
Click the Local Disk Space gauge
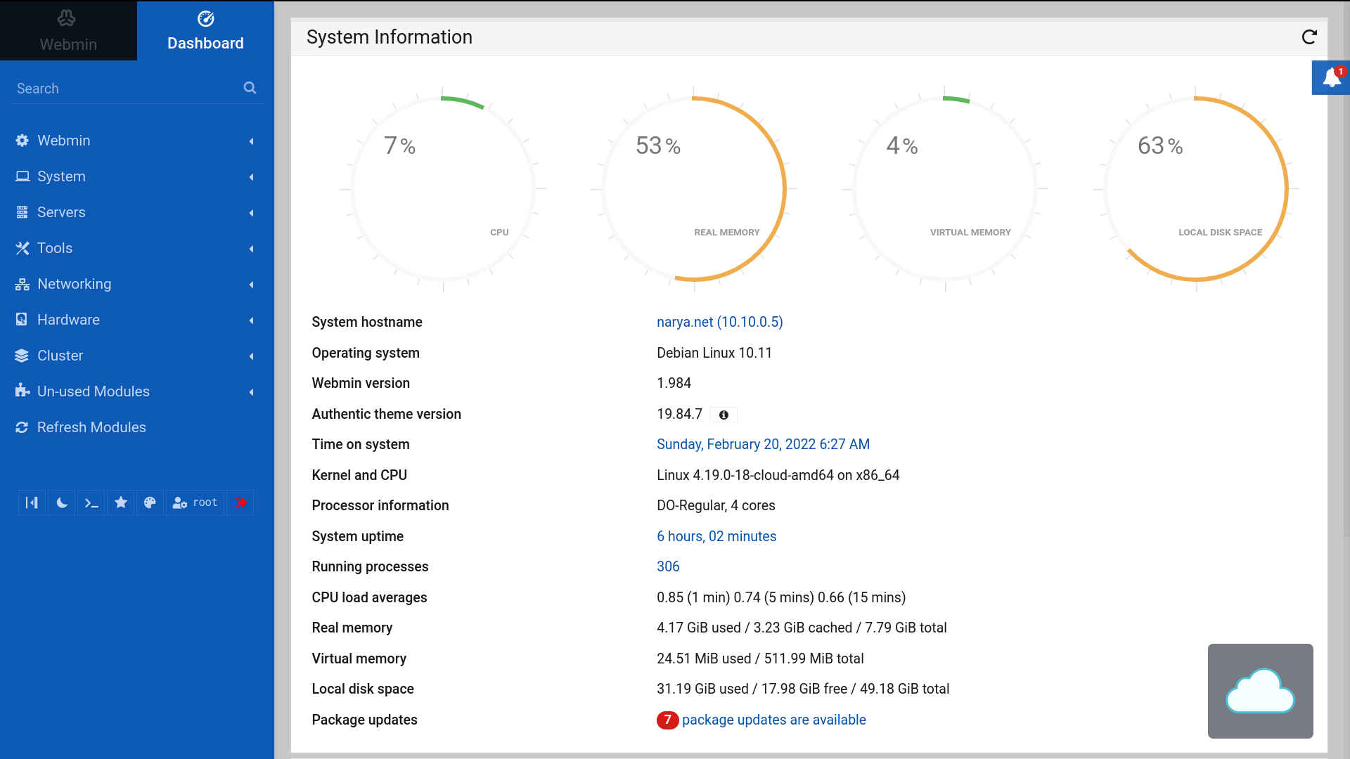[1195, 188]
